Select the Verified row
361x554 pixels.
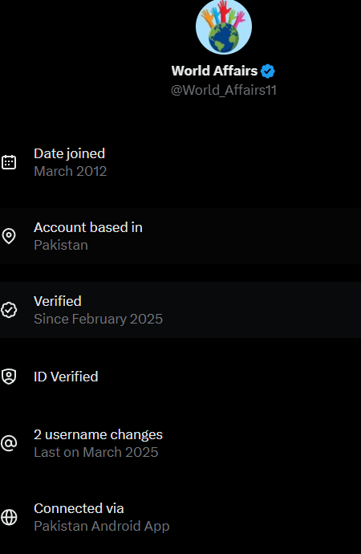[x=180, y=310]
